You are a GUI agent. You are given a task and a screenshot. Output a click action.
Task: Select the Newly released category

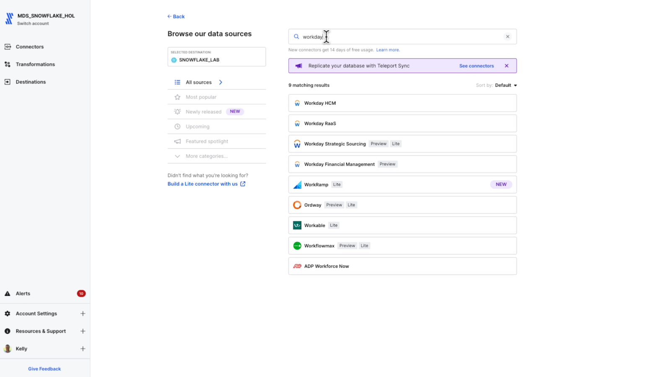point(216,112)
